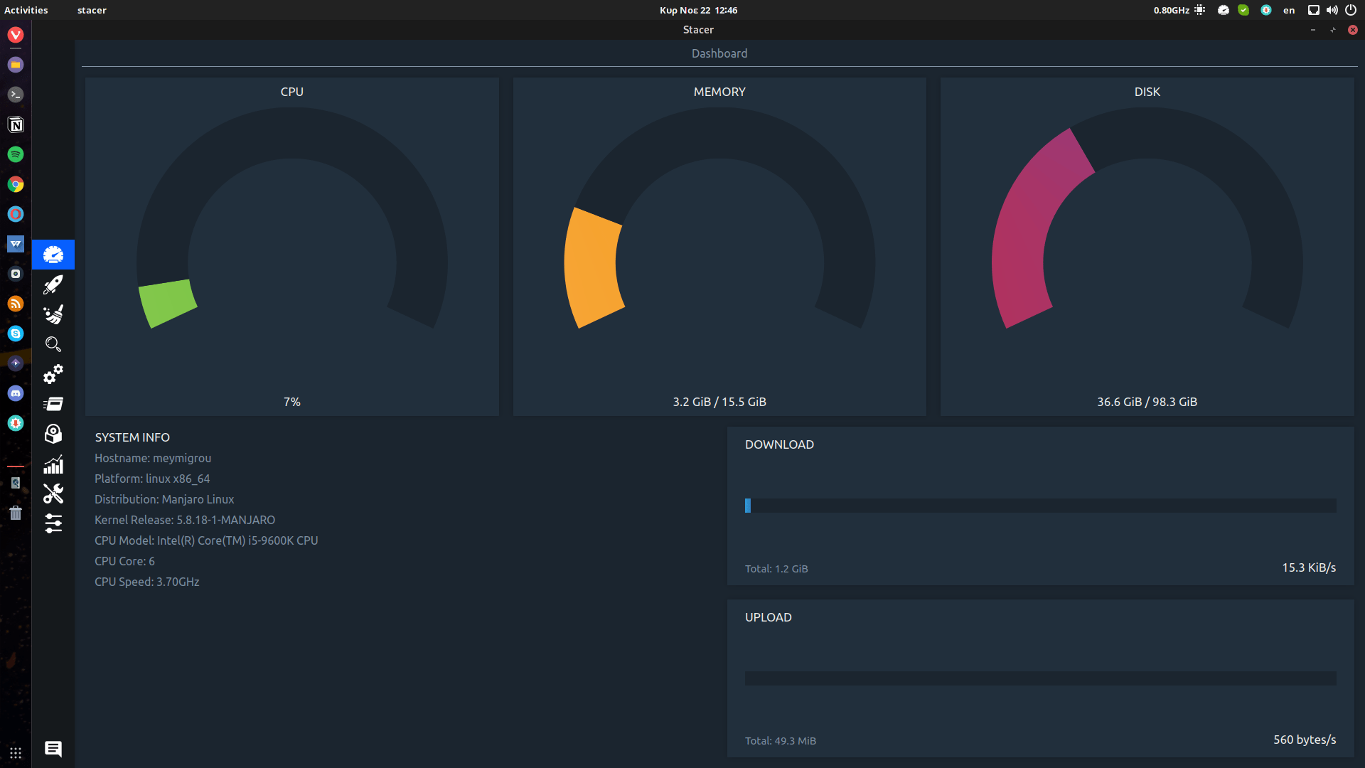The height and width of the screenshot is (768, 1365).
Task: Open Startup Apps rocket icon
Action: coord(53,284)
